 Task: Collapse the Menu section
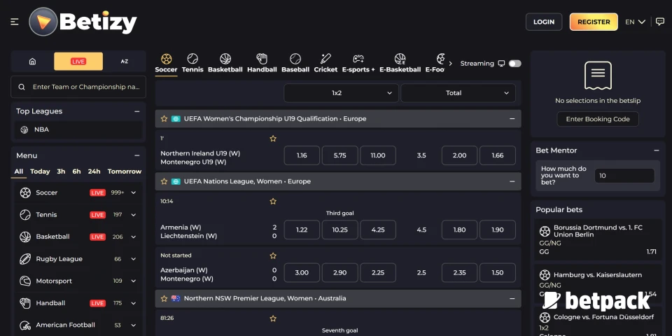tap(136, 155)
